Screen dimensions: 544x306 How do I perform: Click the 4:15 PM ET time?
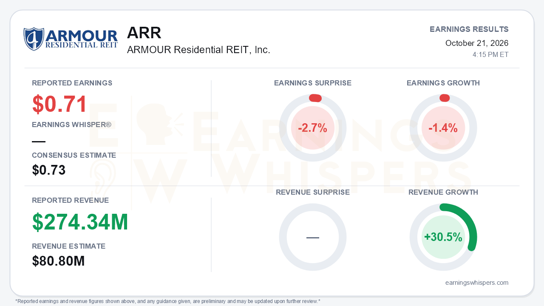pos(490,54)
